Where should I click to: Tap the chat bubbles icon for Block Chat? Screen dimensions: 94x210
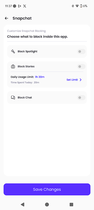click(x=13, y=98)
